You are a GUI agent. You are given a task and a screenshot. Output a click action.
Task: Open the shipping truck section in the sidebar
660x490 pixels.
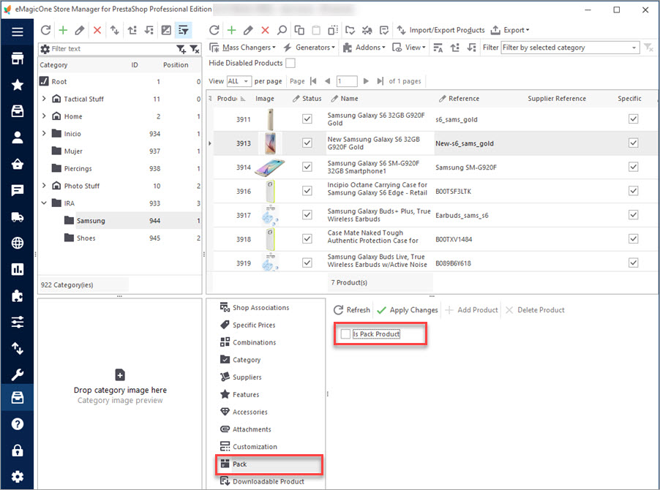[18, 217]
